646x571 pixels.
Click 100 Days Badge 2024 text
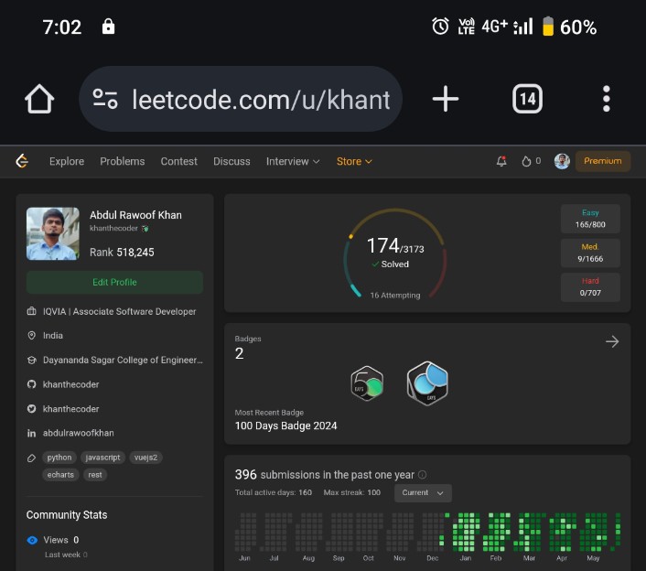[285, 426]
